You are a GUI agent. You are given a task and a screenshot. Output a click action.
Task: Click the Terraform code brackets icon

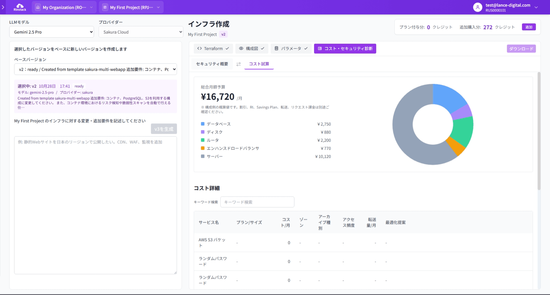tap(199, 49)
